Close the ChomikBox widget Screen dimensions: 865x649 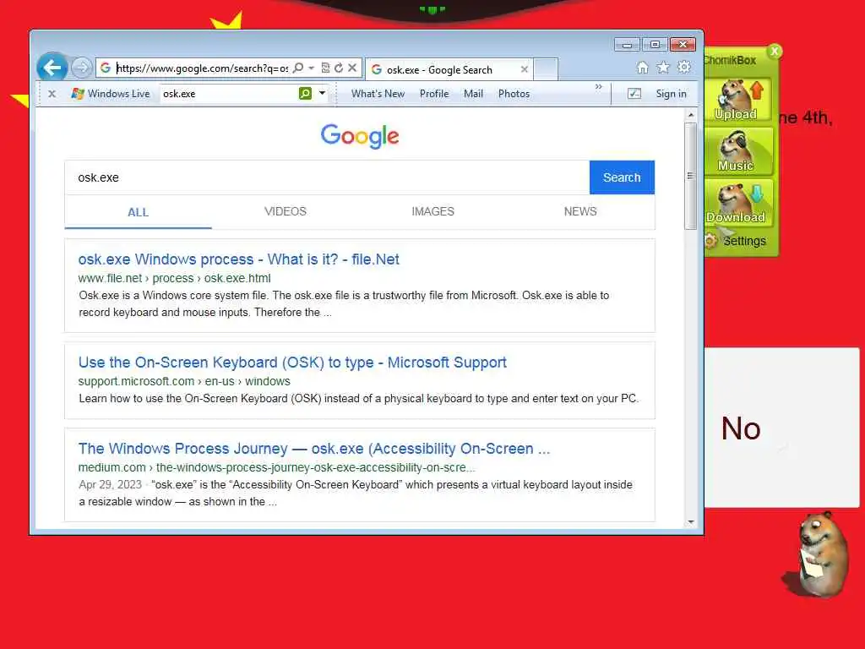775,51
